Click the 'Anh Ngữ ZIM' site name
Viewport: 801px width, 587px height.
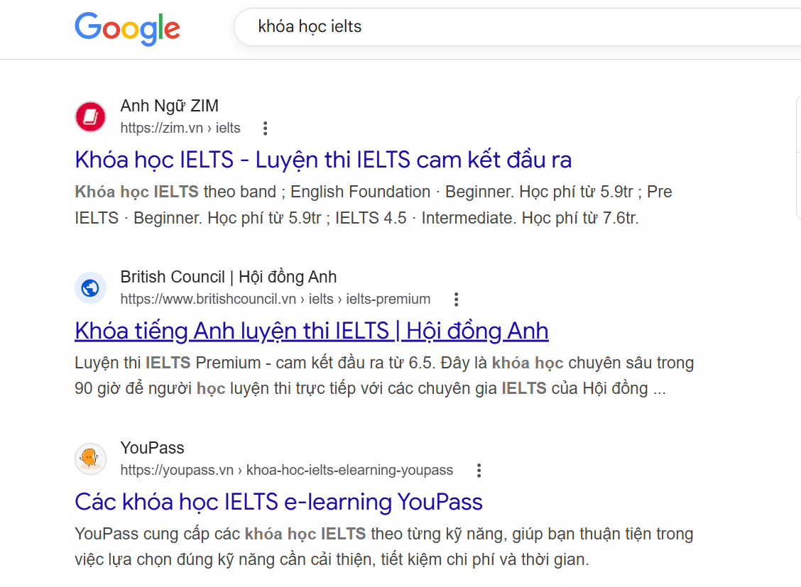pyautogui.click(x=169, y=106)
